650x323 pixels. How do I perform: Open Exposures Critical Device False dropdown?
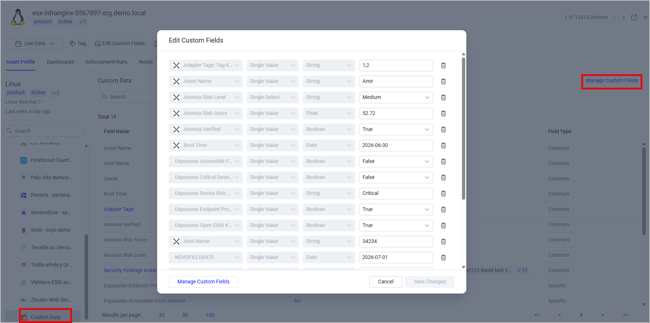[x=396, y=178]
